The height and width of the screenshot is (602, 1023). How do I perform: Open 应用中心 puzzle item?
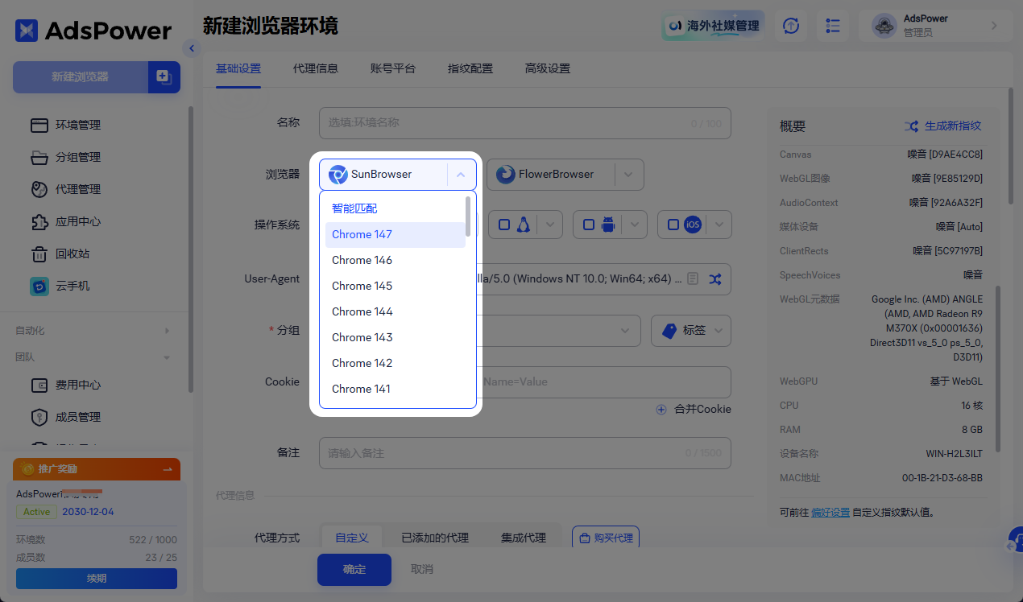pos(78,221)
